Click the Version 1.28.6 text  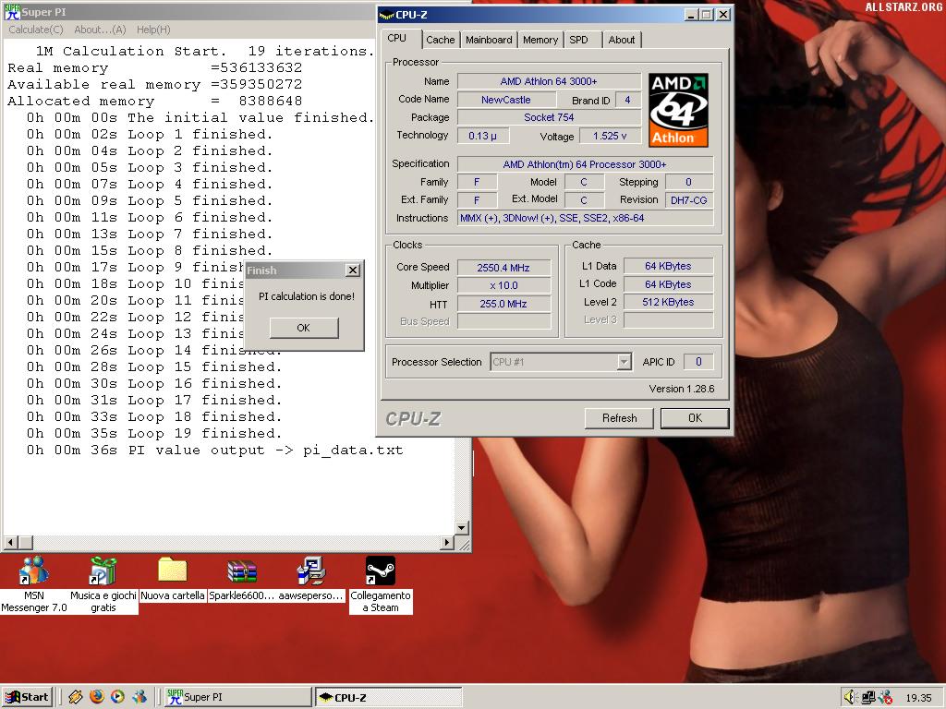[681, 389]
